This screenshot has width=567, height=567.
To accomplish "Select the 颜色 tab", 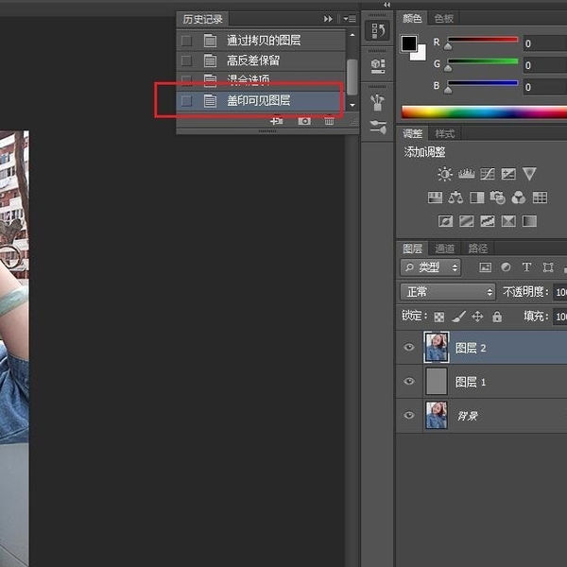I will [412, 19].
